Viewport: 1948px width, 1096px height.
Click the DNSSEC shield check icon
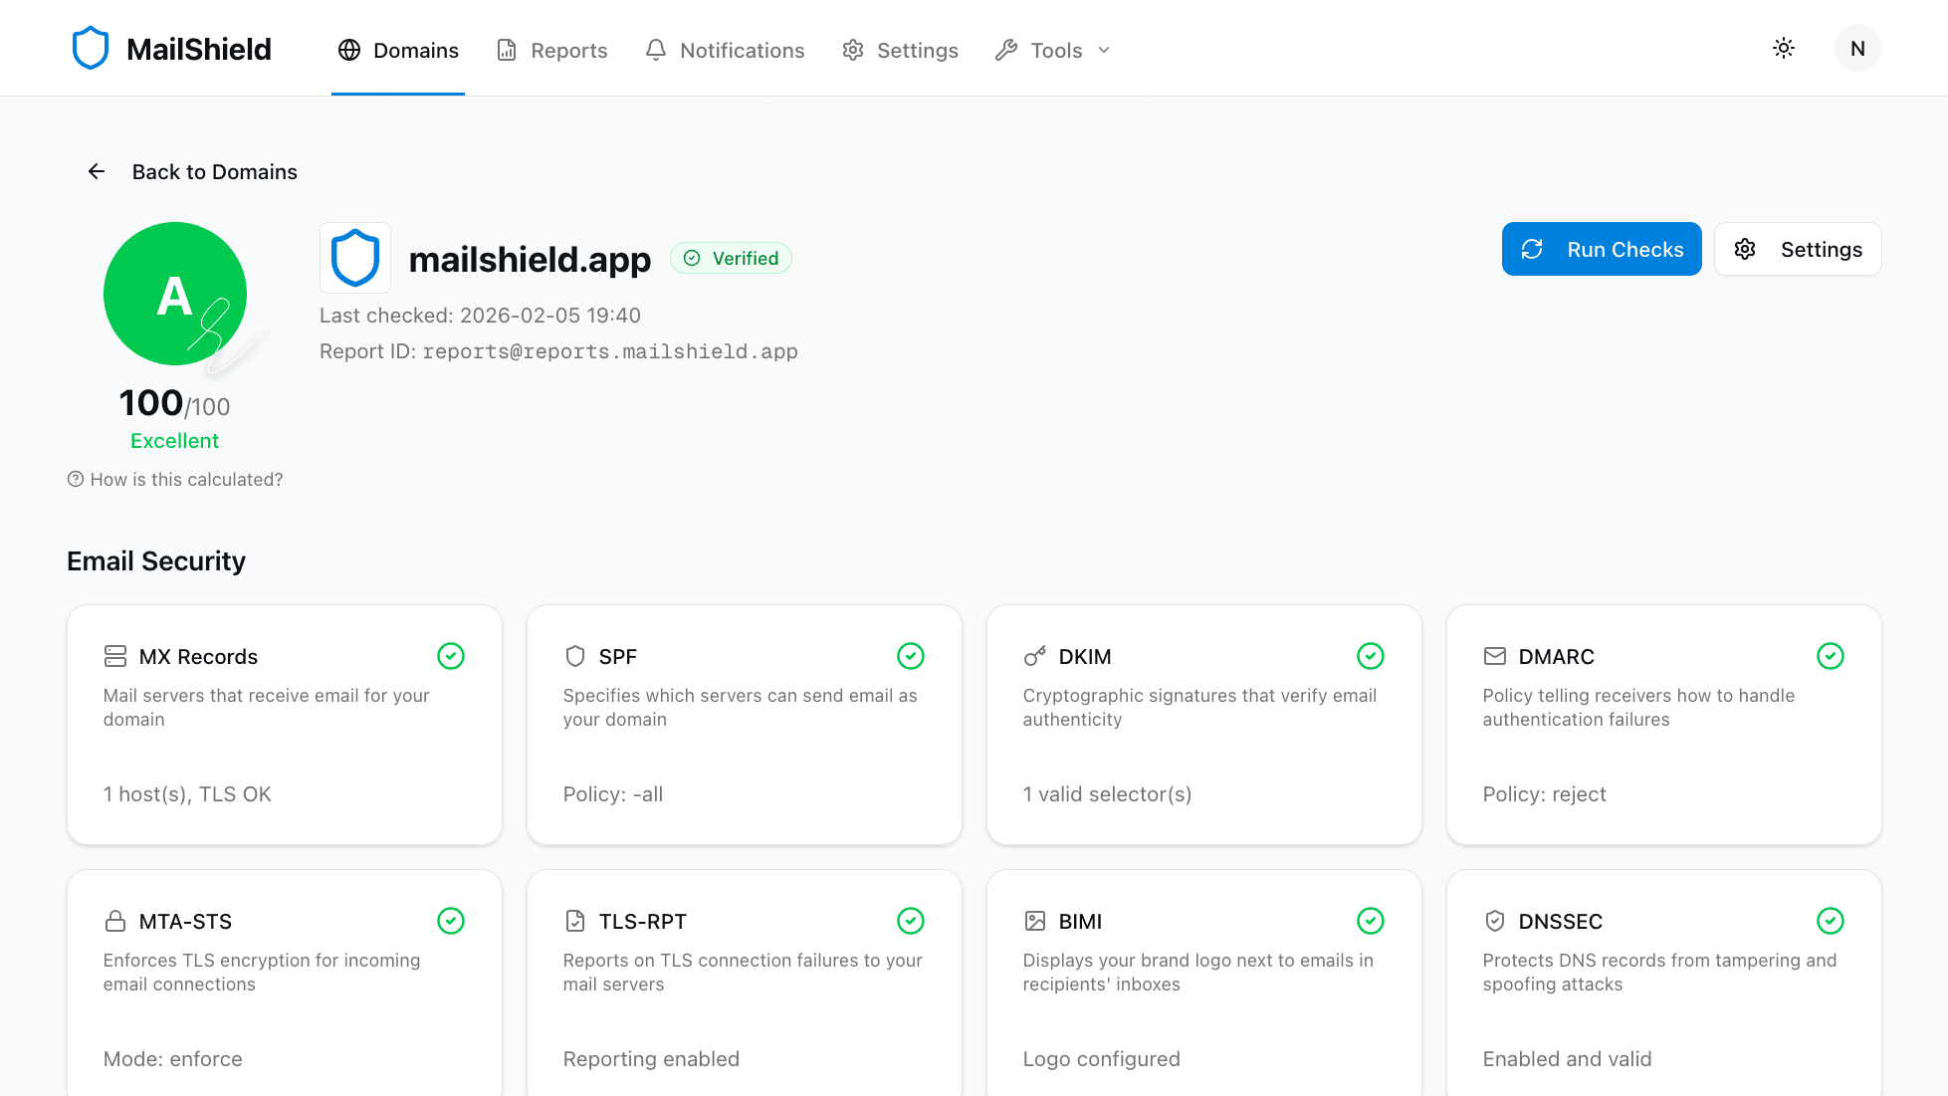(1495, 921)
